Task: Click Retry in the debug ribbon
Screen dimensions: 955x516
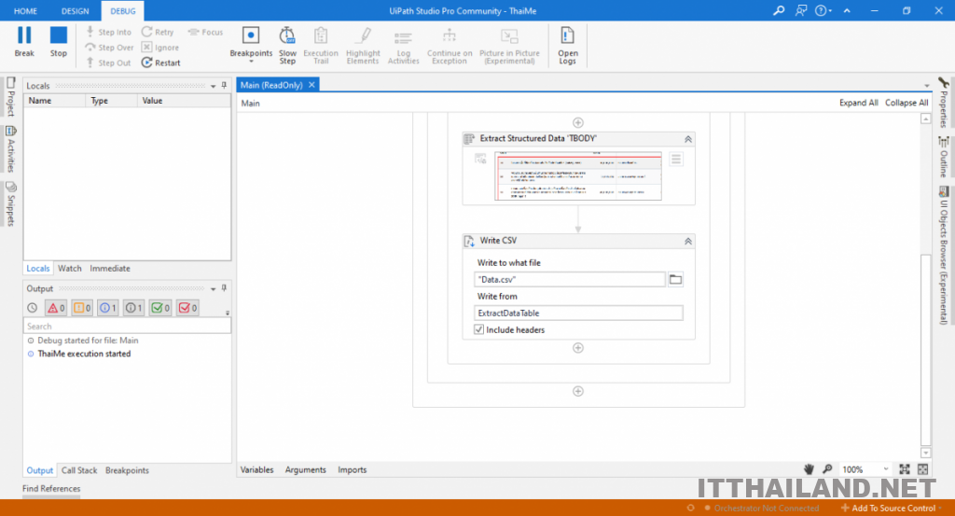Action: coord(158,32)
